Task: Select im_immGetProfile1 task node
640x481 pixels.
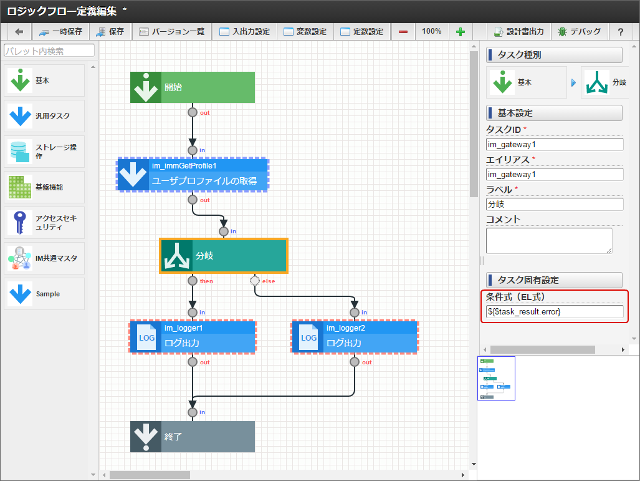Action: [x=192, y=175]
